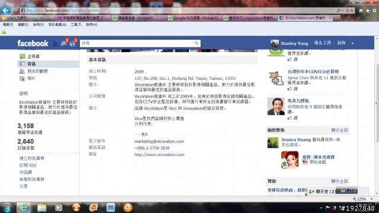The height and width of the screenshot is (213, 379).
Task: Open the Edit (編輯) menu
Action: pyautogui.click(x=23, y=25)
